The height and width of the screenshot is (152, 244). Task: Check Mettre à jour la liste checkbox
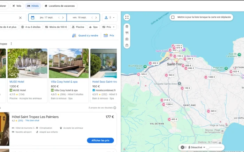(173, 17)
